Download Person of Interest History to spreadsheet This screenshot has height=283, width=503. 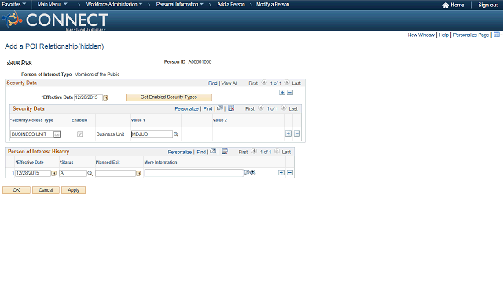pyautogui.click(x=225, y=151)
